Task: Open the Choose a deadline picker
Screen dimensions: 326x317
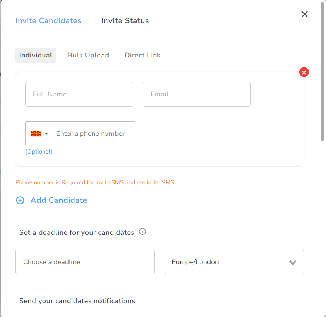Action: coord(85,262)
